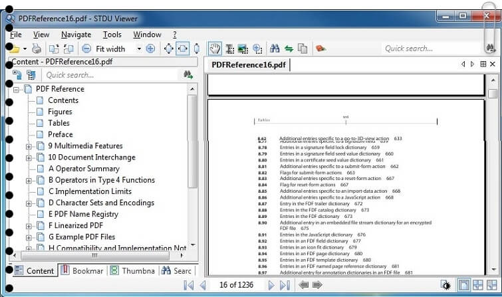This screenshot has width=502, height=297.
Task: Switch to the Search tab
Action: pos(177,271)
